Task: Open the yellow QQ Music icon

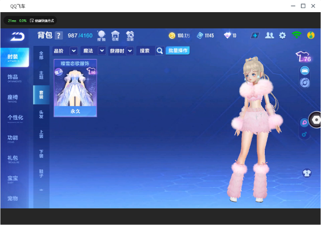Action: pos(311,35)
